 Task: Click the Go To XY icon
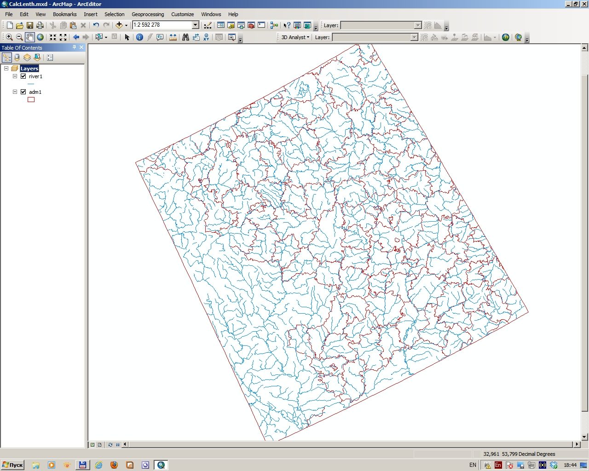[x=206, y=37]
